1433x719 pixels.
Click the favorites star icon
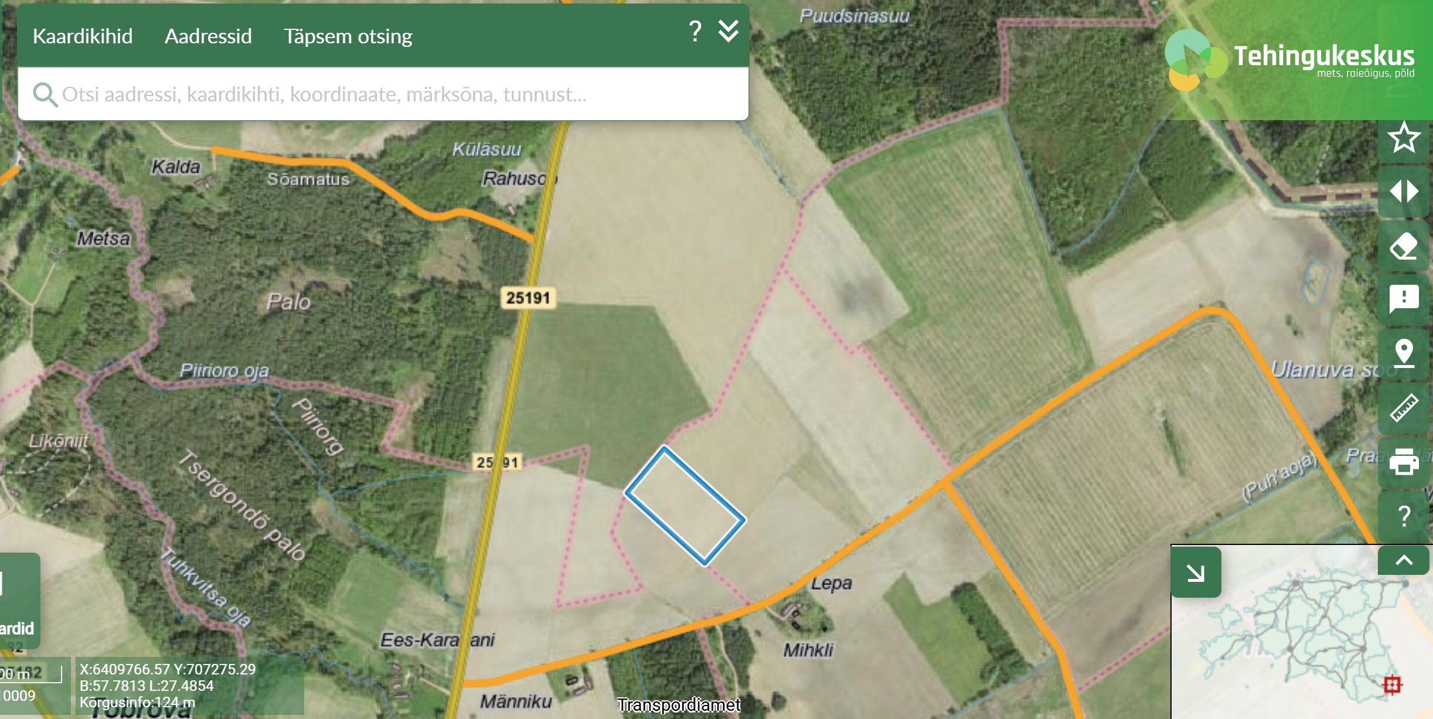(x=1404, y=138)
